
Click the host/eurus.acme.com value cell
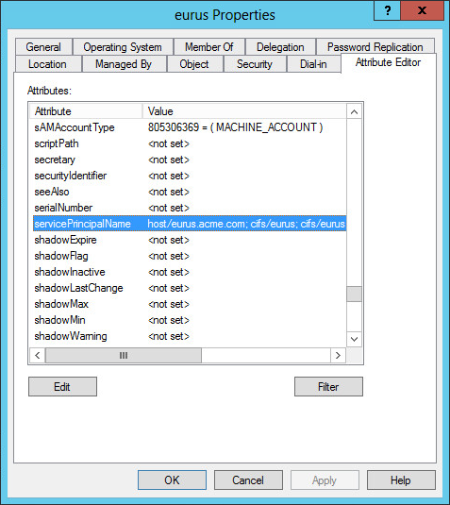pos(246,224)
